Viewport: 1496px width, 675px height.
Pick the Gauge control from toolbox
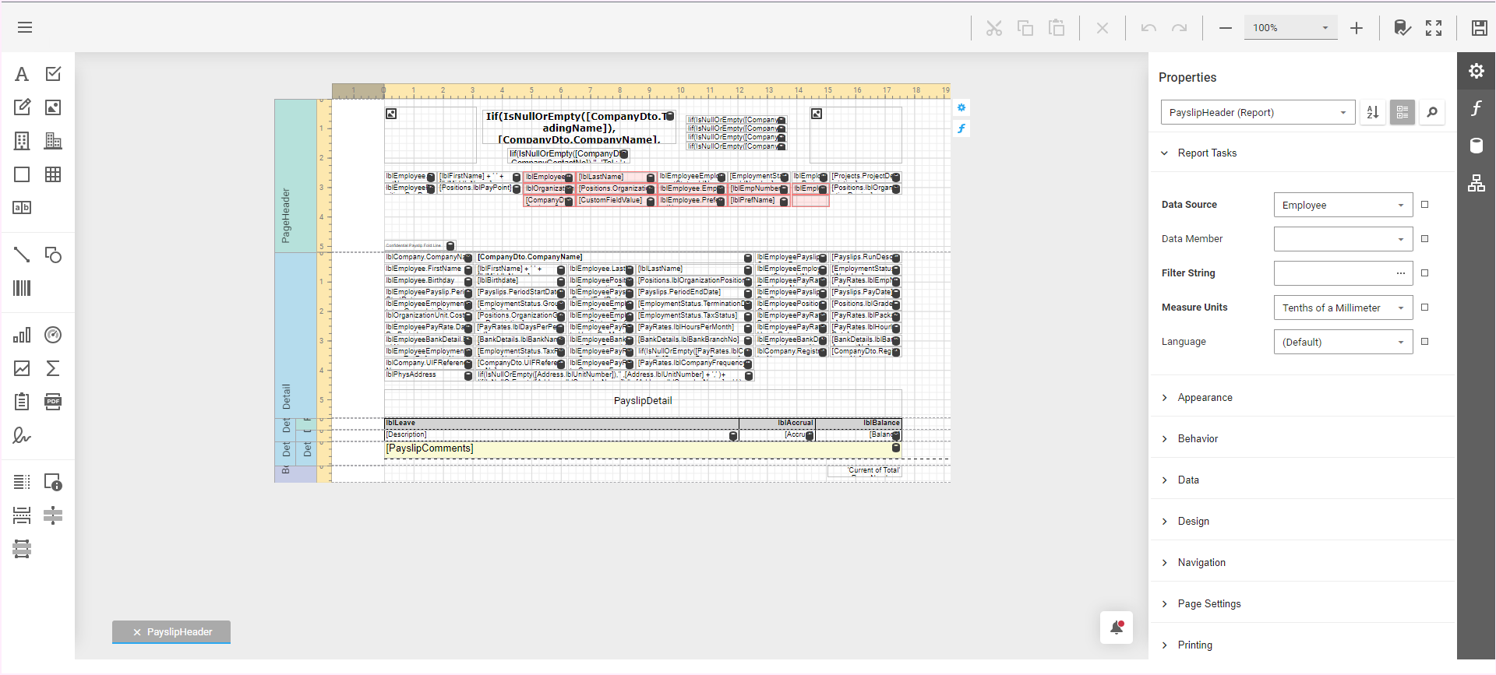point(53,335)
